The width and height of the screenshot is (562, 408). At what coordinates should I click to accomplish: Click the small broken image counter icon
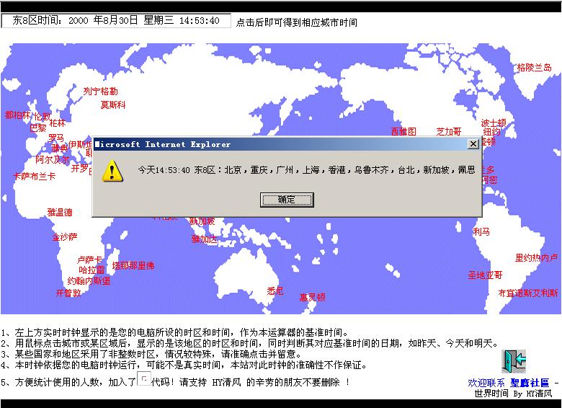pyautogui.click(x=144, y=378)
